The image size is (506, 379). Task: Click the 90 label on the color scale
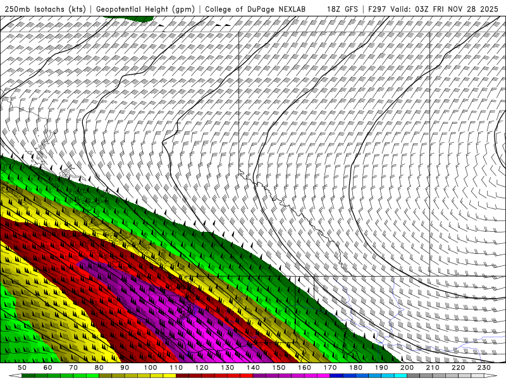click(125, 368)
